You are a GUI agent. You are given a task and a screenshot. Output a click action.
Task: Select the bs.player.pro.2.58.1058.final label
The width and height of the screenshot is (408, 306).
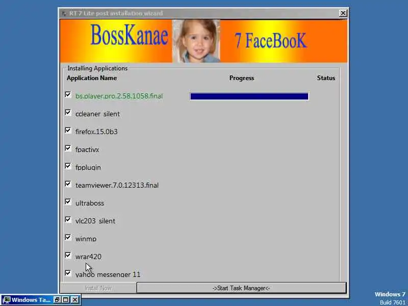coord(119,96)
